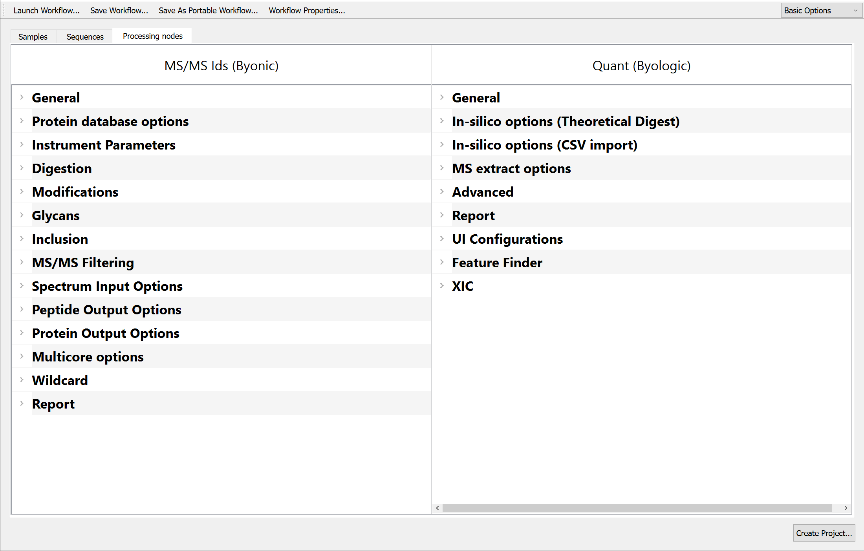Select Spectrum Input Options label

pos(107,286)
